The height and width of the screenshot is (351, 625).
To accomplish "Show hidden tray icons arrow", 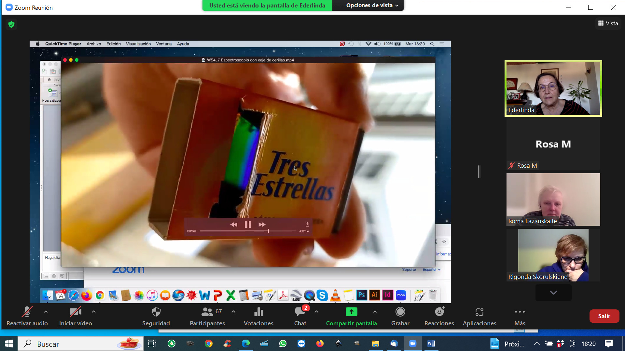I will [x=537, y=344].
